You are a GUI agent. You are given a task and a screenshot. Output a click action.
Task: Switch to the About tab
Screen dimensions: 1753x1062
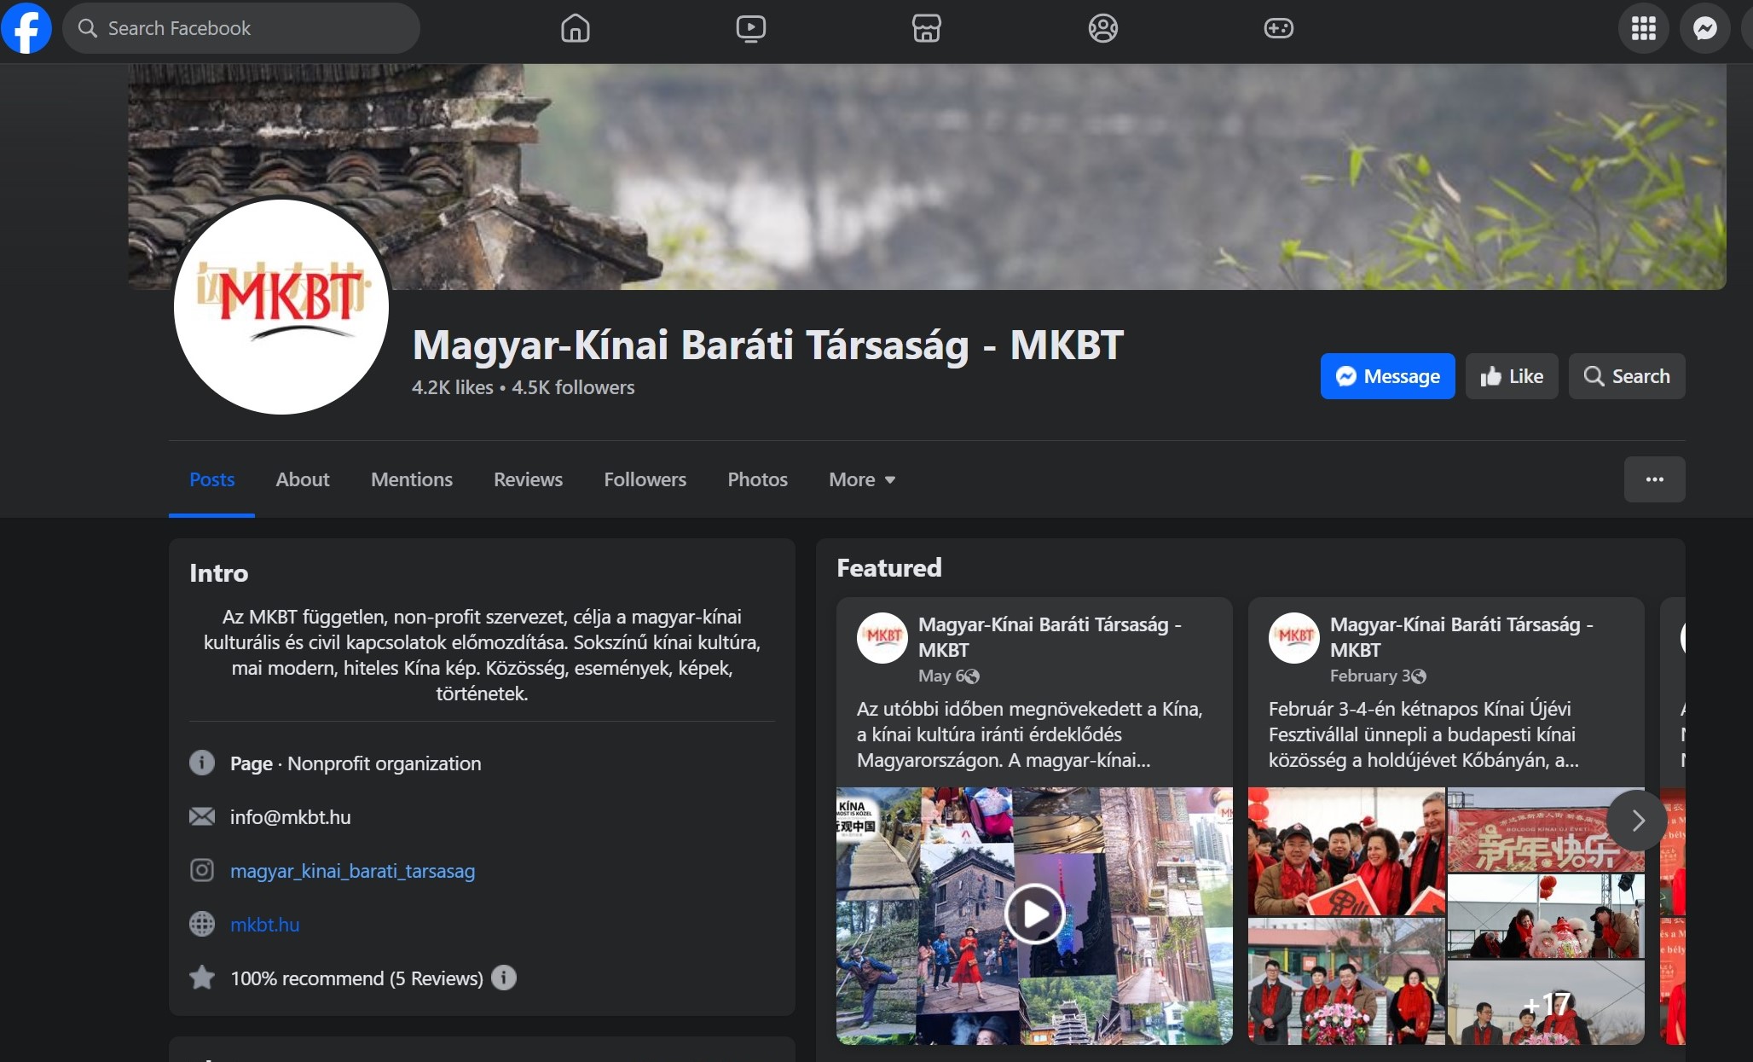point(303,479)
